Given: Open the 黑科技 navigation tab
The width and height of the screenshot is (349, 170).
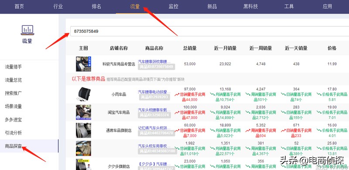Looking at the screenshot, I should click(250, 7).
